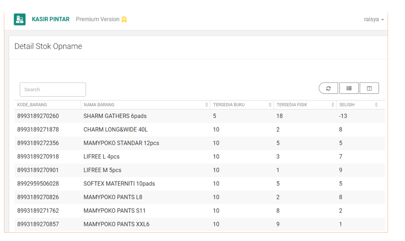Click the NAMA BARANG column header
Screen dimensions: 405x241
(x=99, y=105)
